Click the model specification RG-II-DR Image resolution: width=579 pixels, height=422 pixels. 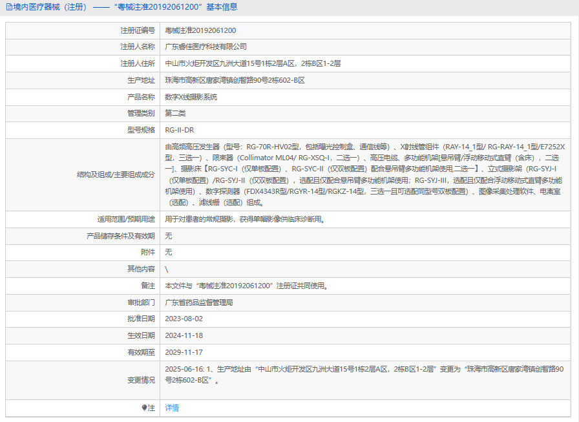(180, 130)
